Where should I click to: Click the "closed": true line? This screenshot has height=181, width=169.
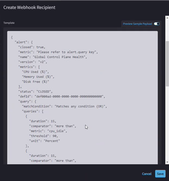[x=32, y=47]
